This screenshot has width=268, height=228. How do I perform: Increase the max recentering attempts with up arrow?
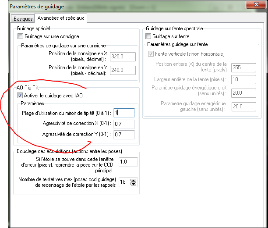tap(134, 180)
